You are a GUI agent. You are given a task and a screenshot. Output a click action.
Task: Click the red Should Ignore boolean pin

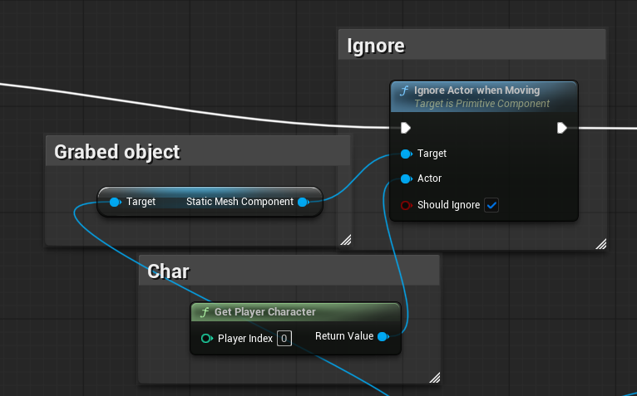406,205
